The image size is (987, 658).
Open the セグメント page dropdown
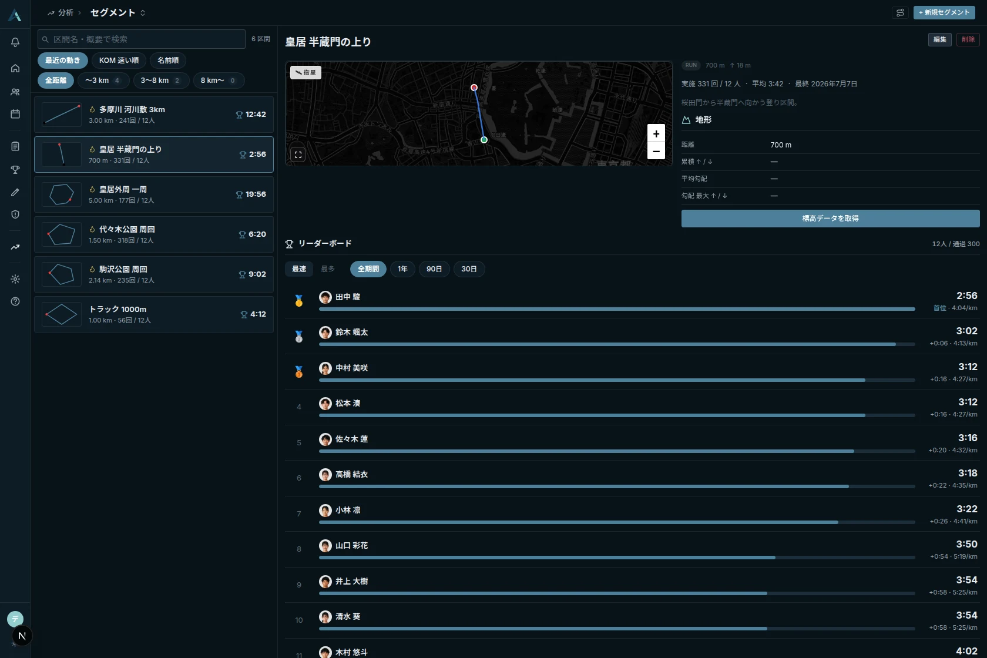pos(118,12)
